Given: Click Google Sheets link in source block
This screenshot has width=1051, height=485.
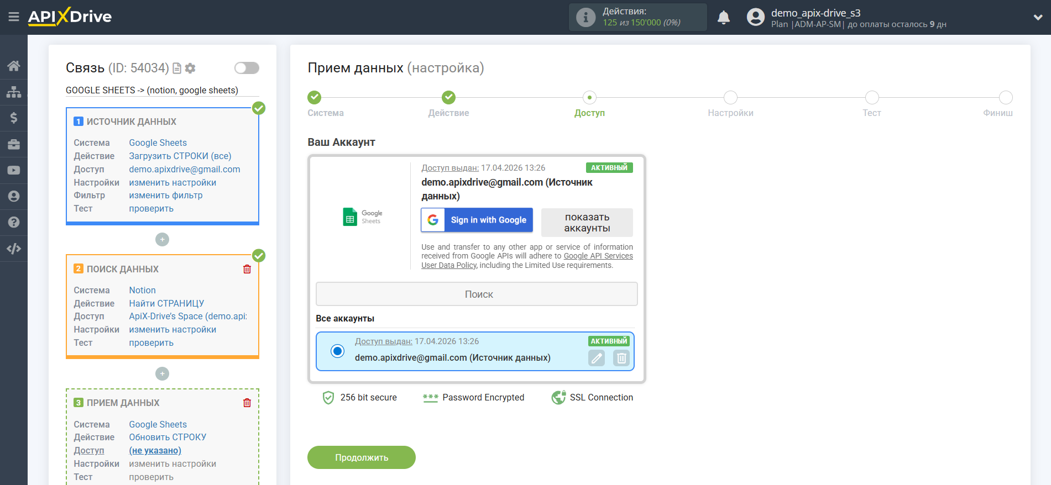Looking at the screenshot, I should [158, 143].
